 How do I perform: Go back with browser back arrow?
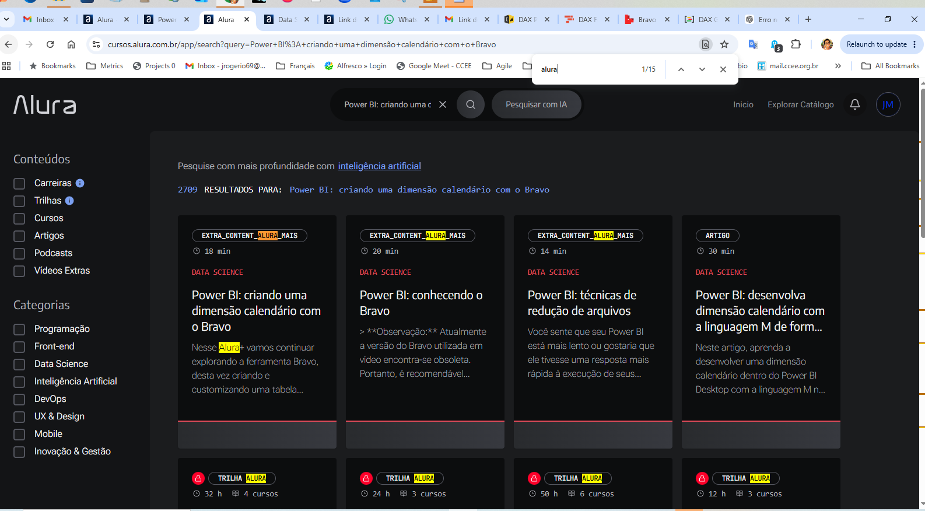pyautogui.click(x=9, y=44)
